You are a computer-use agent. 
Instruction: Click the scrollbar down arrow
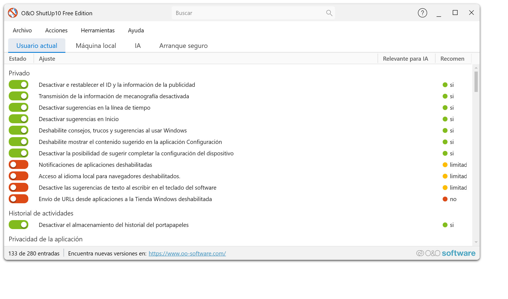pos(476,242)
